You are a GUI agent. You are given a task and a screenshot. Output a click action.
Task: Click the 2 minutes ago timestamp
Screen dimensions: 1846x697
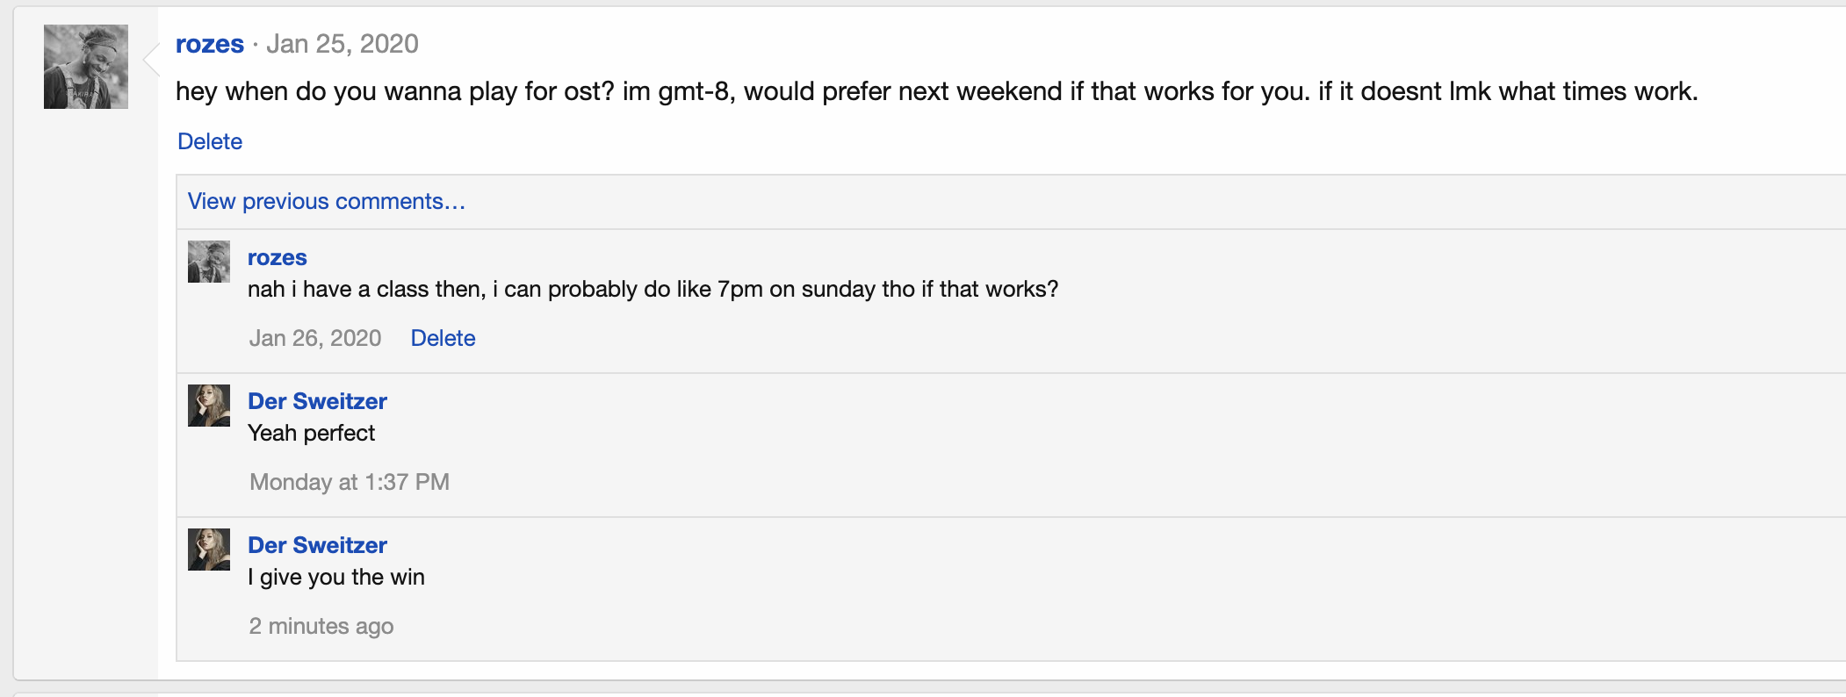tap(321, 626)
